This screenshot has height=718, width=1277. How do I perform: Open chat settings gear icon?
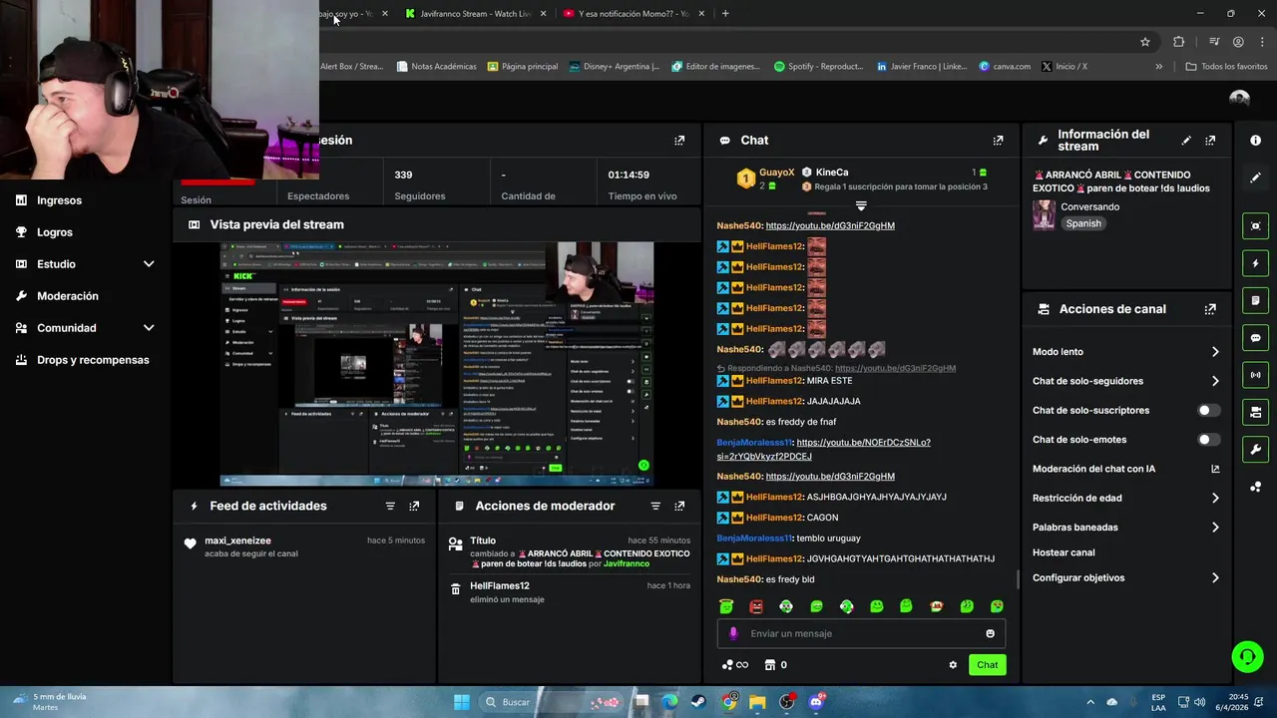pyautogui.click(x=953, y=665)
